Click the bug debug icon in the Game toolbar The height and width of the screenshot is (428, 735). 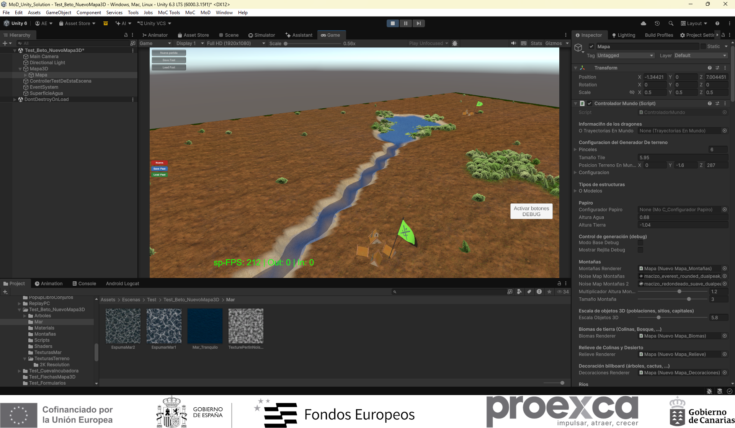pos(455,43)
